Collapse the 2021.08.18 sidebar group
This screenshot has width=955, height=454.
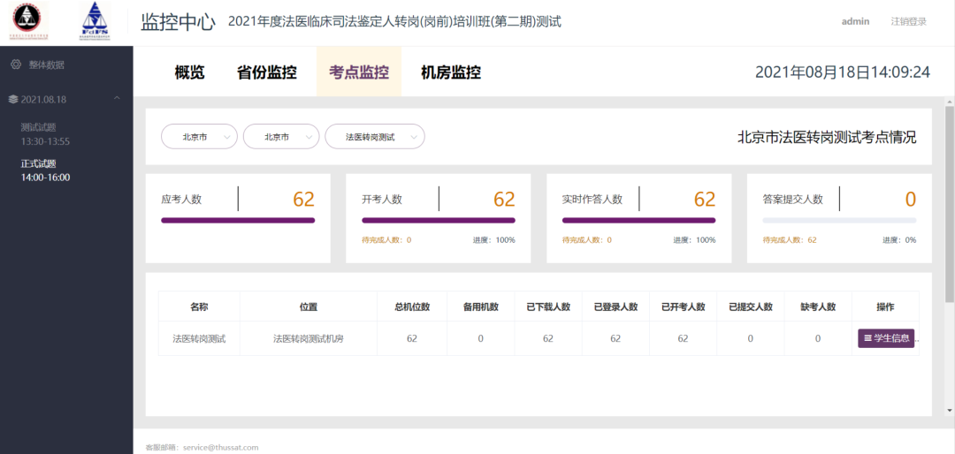click(117, 99)
